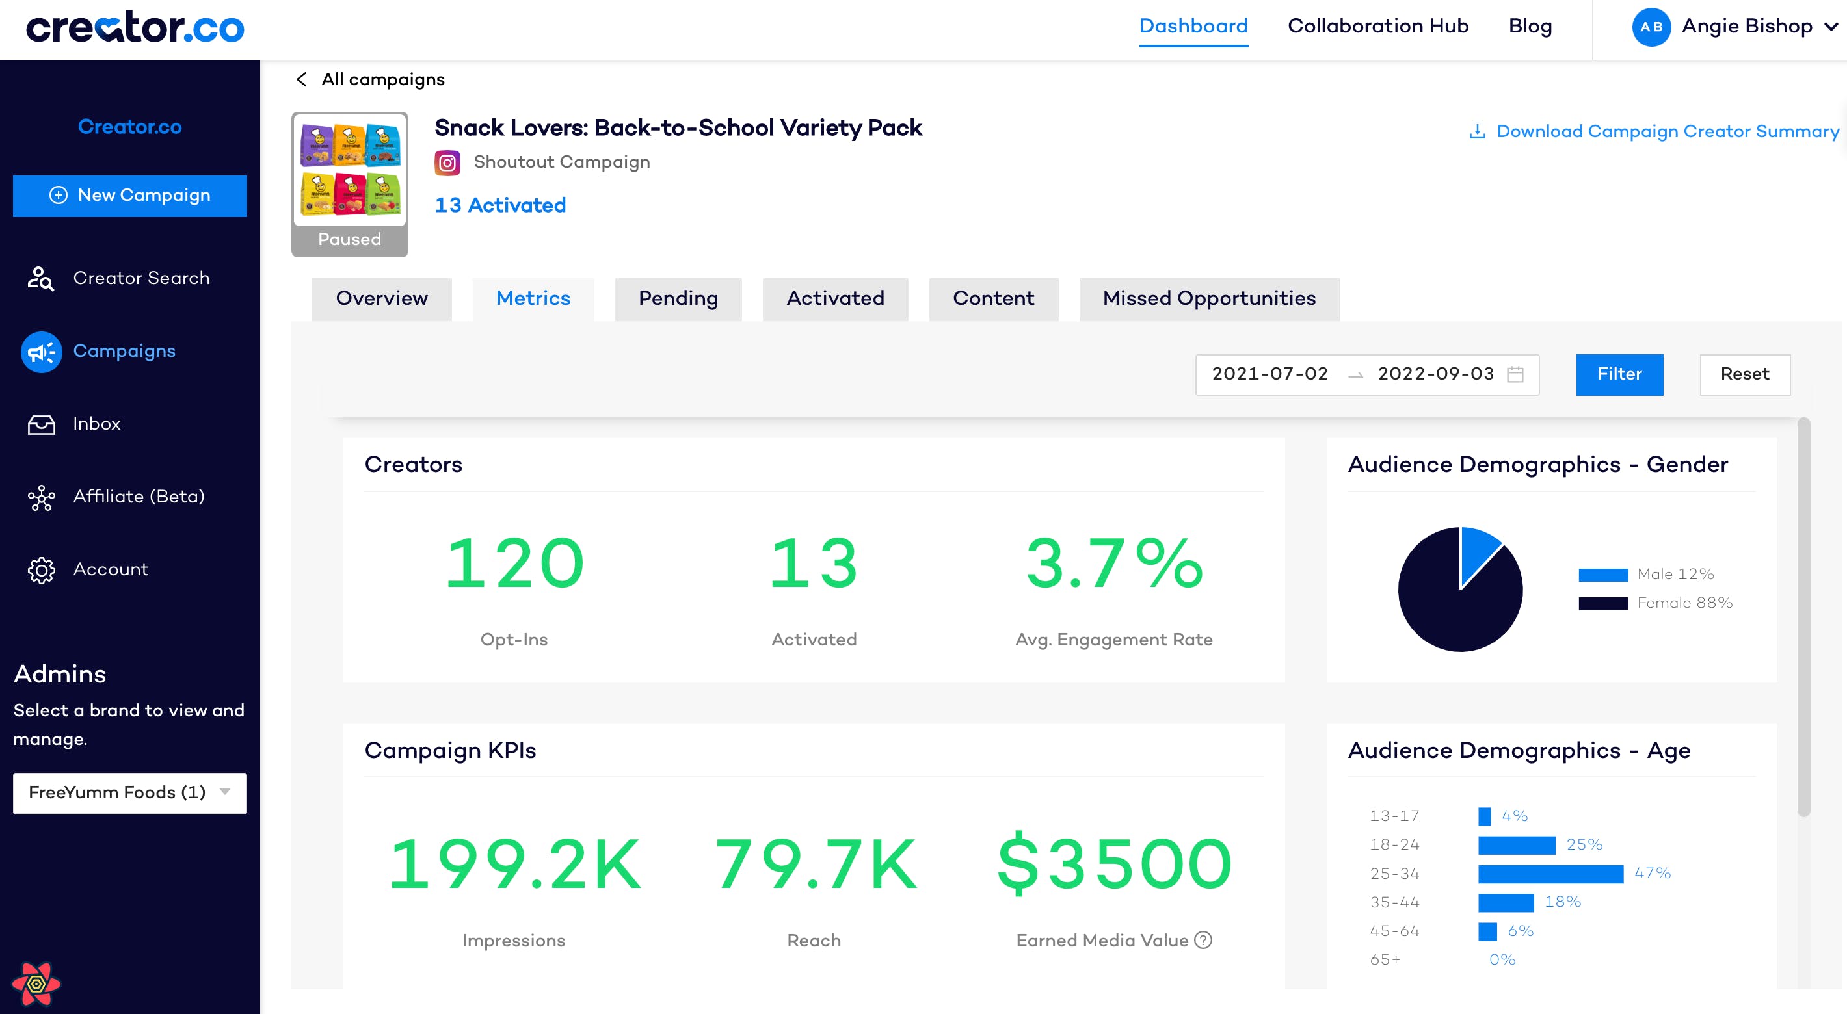The height and width of the screenshot is (1014, 1847).
Task: Click the Creator Search sidebar icon
Action: coord(41,278)
